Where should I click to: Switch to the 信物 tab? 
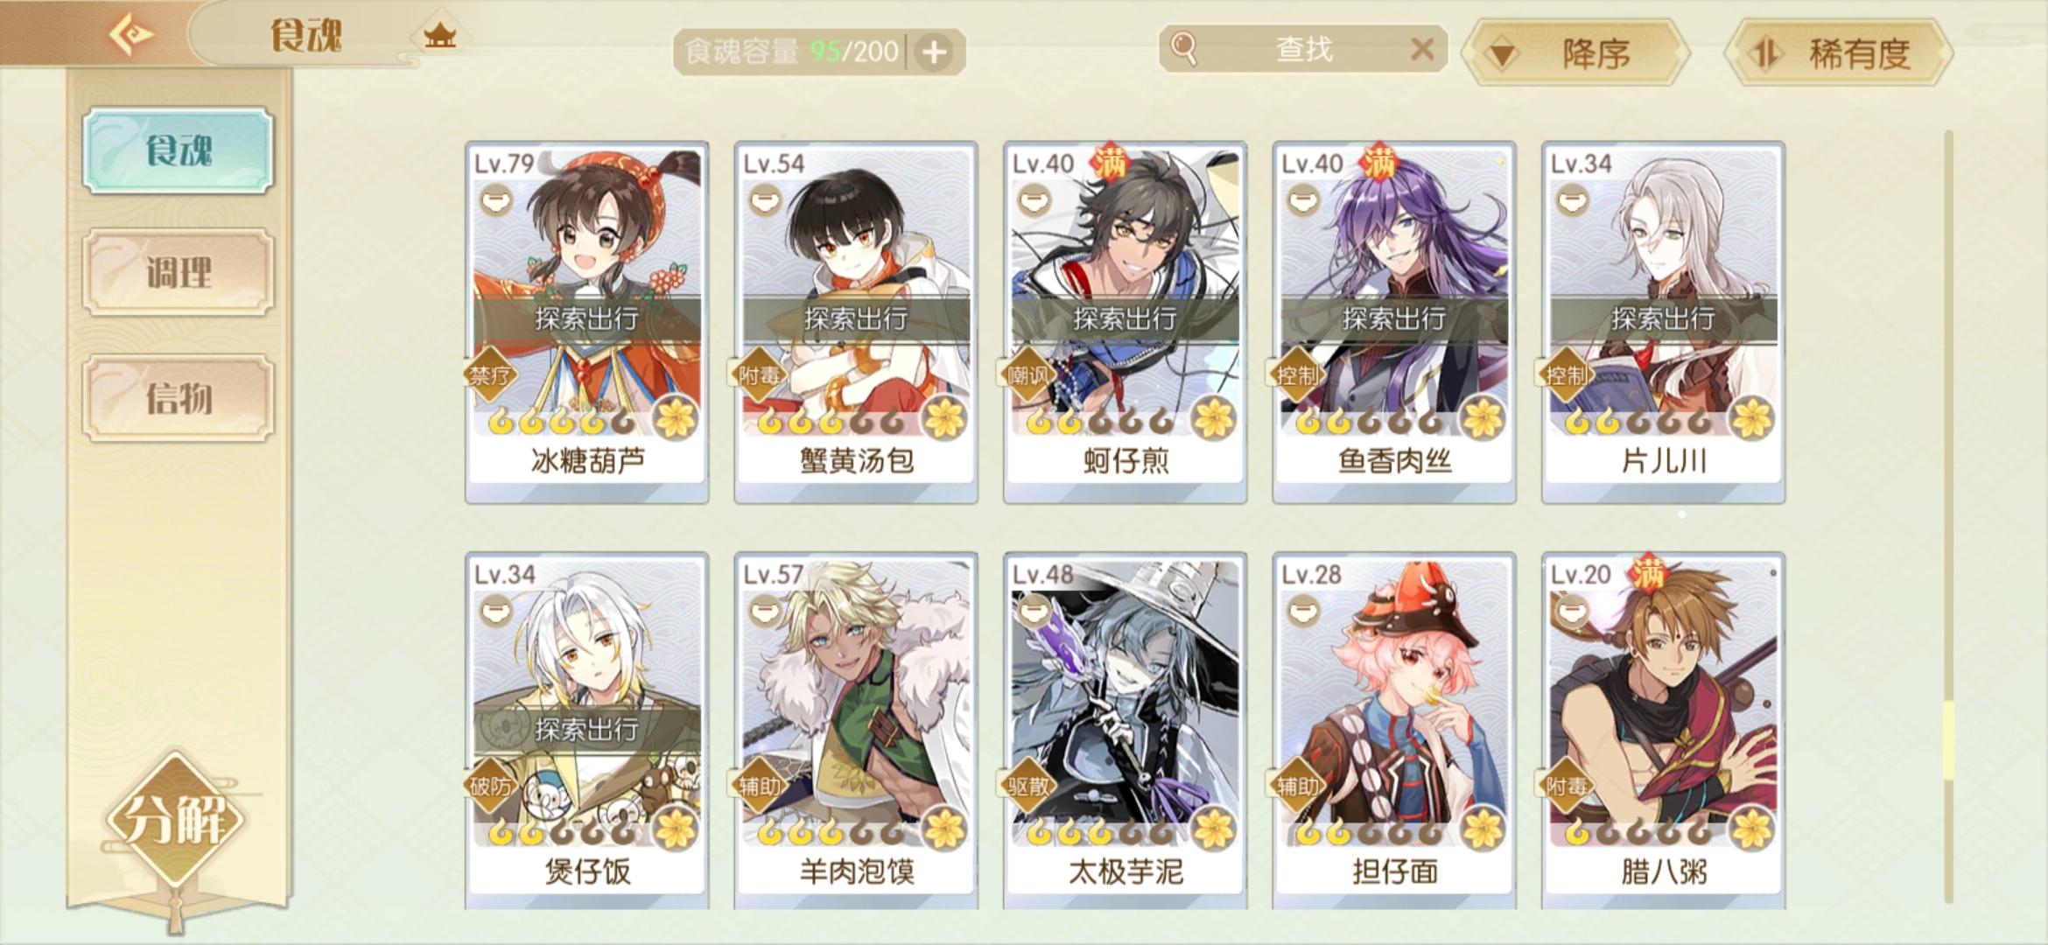(x=179, y=398)
